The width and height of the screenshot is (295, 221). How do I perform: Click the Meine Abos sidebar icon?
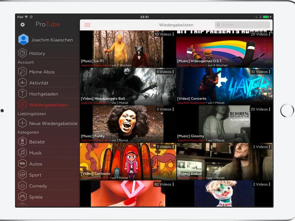click(x=23, y=72)
